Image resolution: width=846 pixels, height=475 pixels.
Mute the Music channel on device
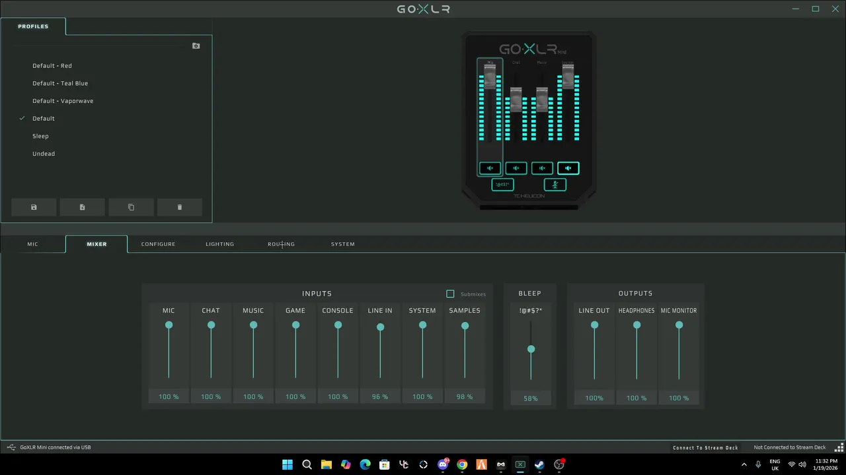[x=542, y=168]
